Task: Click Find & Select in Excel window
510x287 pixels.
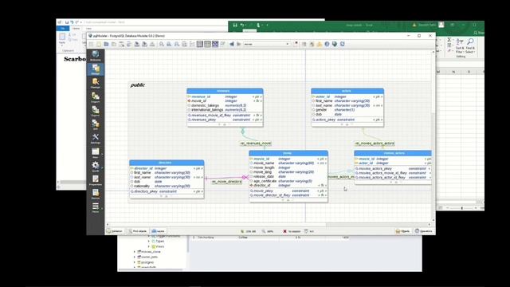Action: (470, 46)
